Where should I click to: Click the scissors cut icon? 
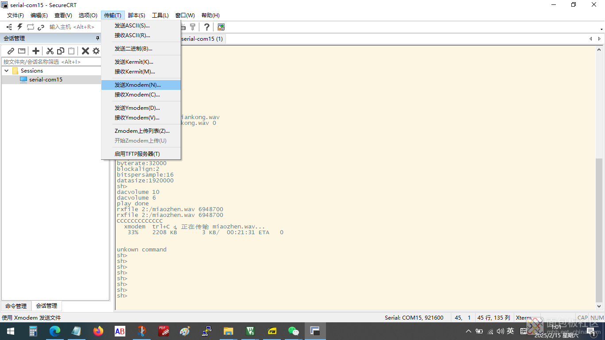click(x=50, y=51)
